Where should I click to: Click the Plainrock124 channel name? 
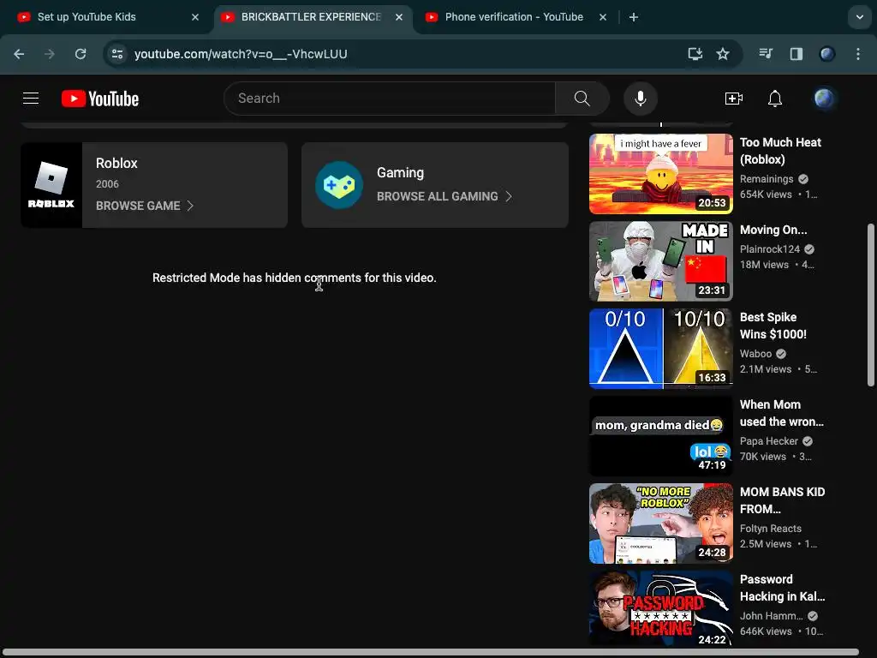tap(770, 249)
